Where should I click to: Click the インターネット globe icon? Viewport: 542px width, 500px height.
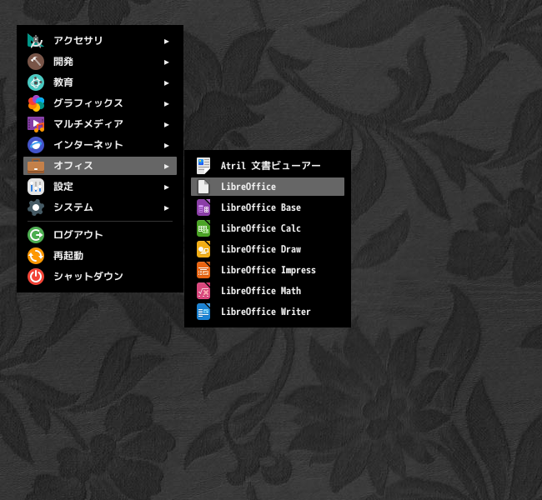[36, 145]
